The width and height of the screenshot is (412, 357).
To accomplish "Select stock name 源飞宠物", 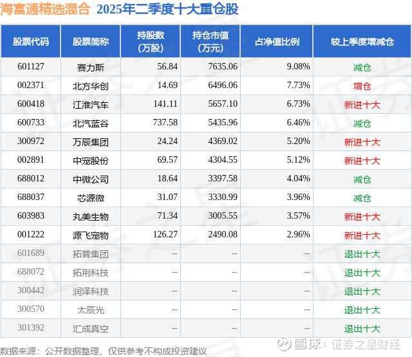I will coord(91,235).
